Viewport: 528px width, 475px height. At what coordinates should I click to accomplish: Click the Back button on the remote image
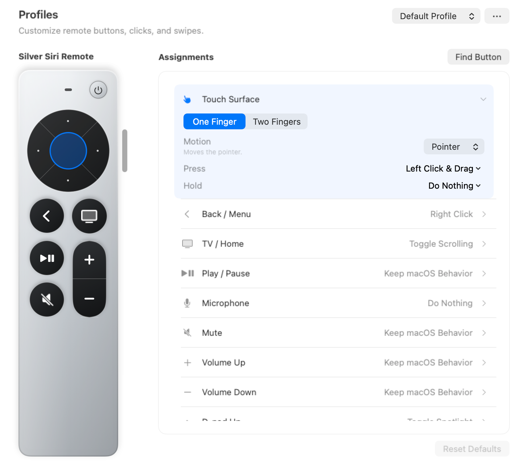tap(47, 216)
